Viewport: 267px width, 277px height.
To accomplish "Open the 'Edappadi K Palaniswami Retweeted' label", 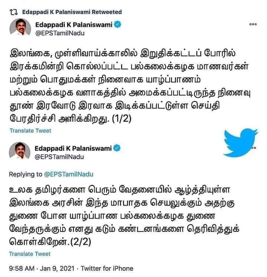I will point(72,12).
